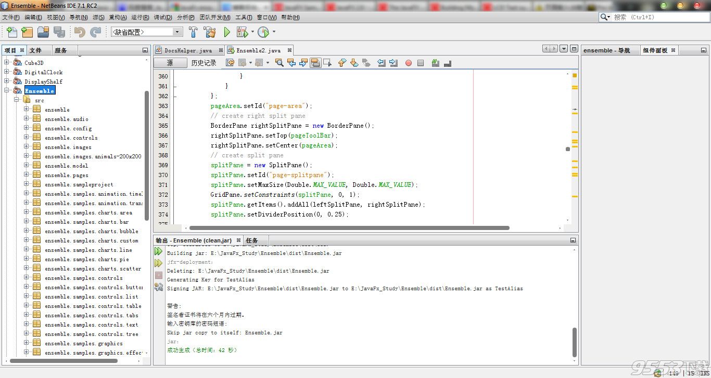Click the Profile Project clock icon
Screen dimensions: 711x378
[263, 32]
